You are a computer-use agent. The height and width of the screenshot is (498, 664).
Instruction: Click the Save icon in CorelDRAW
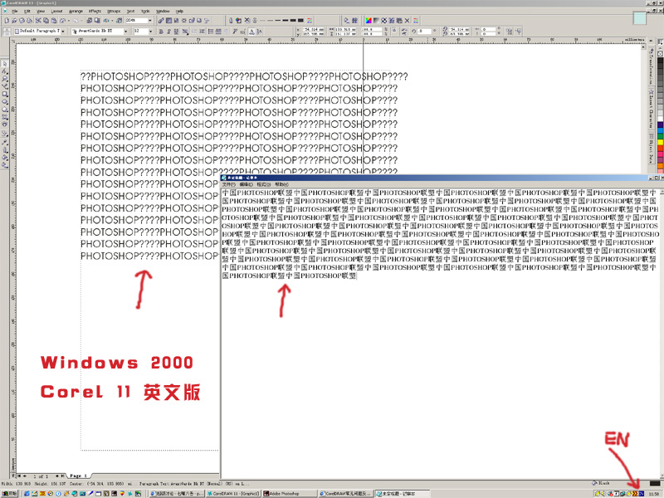click(22, 20)
